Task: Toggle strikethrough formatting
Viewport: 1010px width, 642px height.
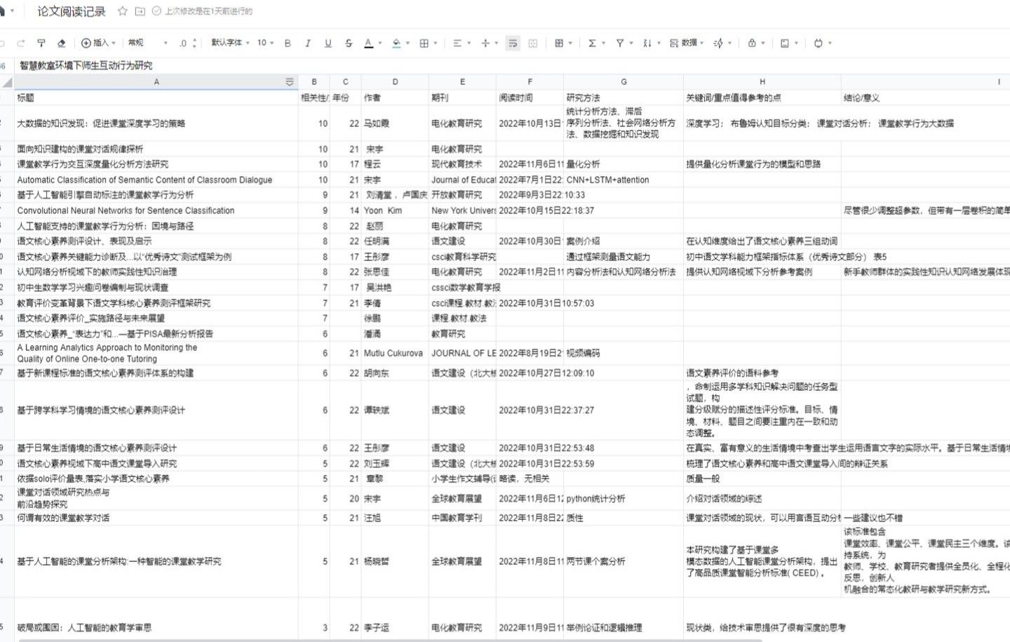Action: click(349, 43)
